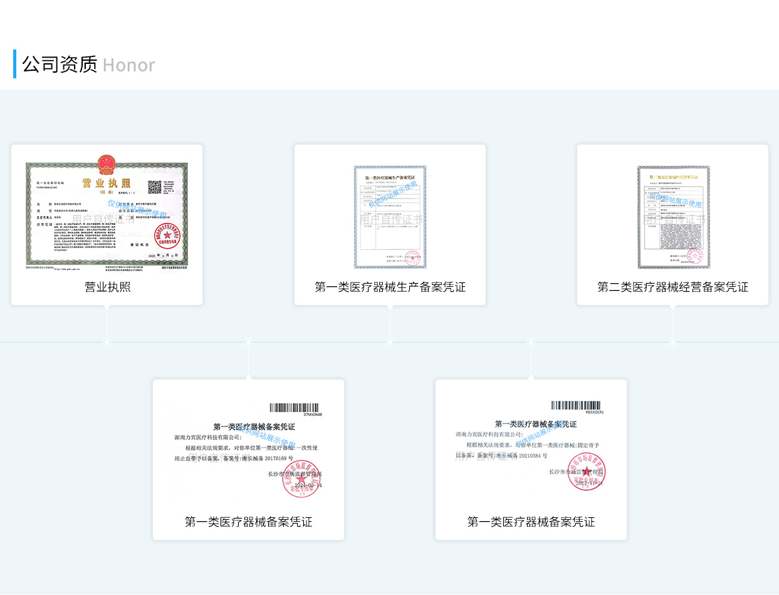The height and width of the screenshot is (595, 779).
Task: Click the 第一类医疗器械生产备案凭证 caption
Action: pos(390,287)
